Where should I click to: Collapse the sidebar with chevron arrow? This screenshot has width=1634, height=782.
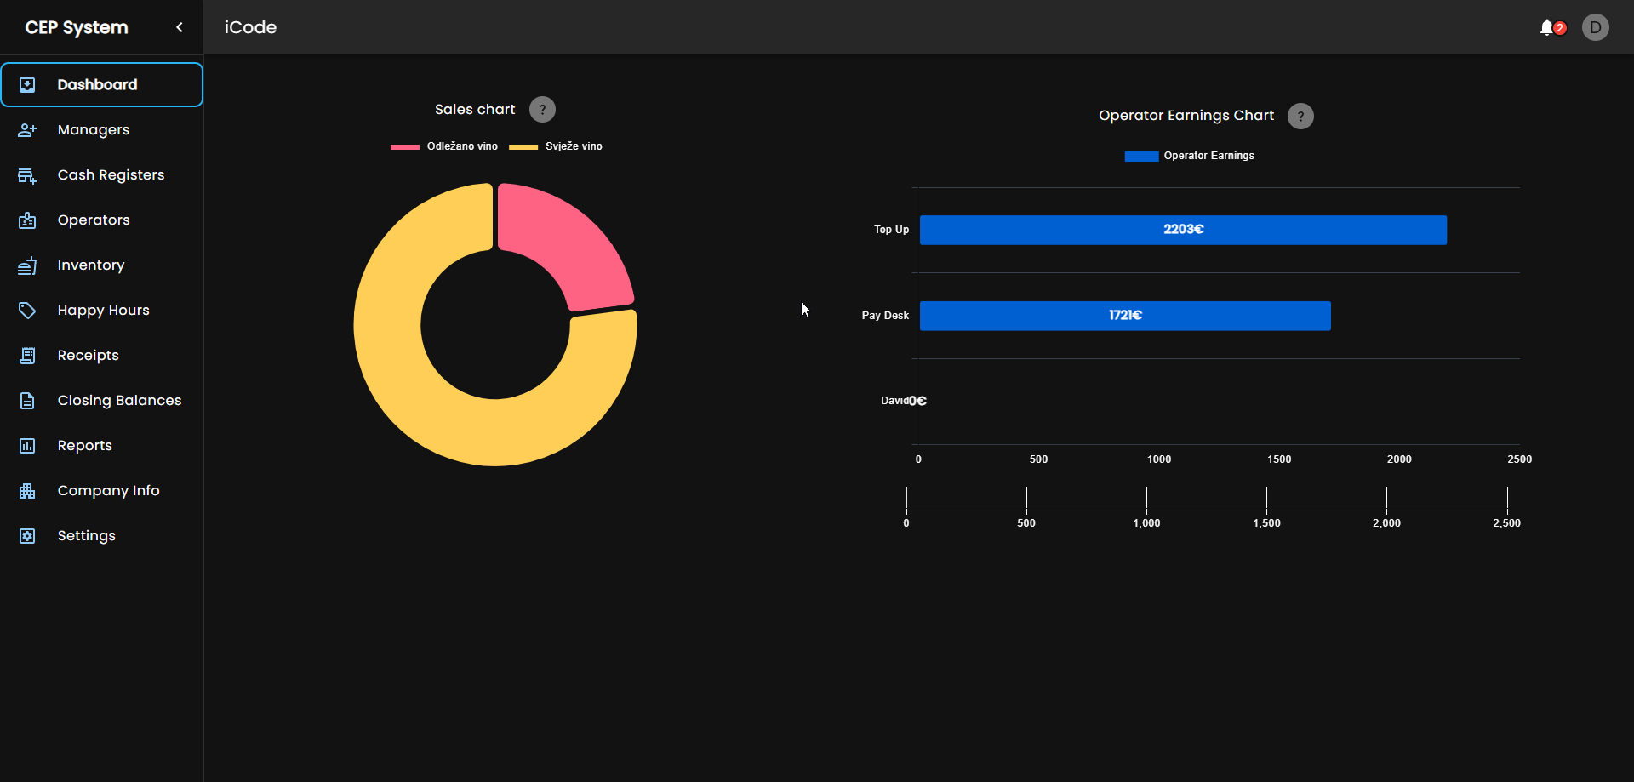tap(180, 27)
